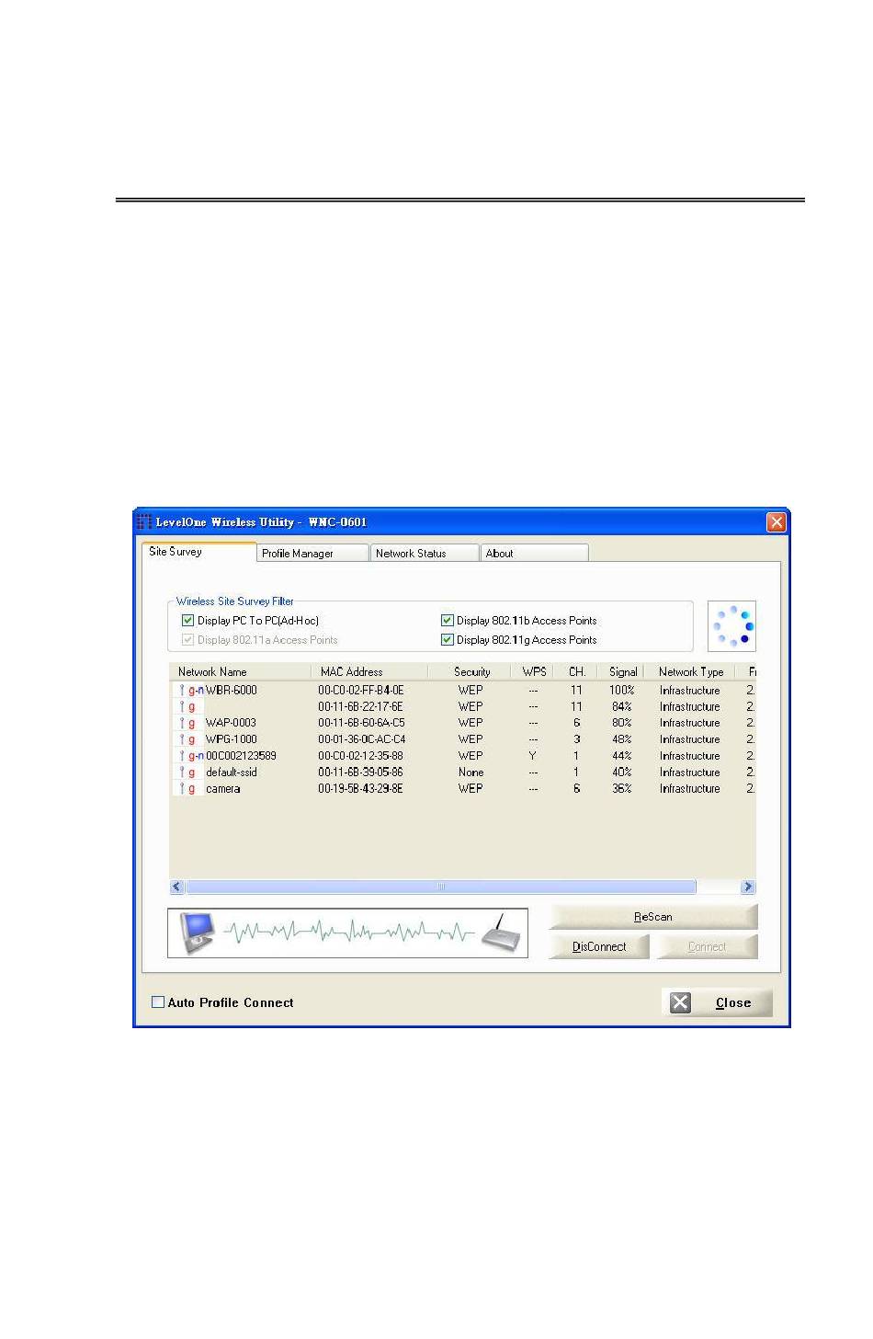Uncheck Display 802.11b Access Points
Image resolution: width=873 pixels, height=1339 pixels.
click(448, 621)
